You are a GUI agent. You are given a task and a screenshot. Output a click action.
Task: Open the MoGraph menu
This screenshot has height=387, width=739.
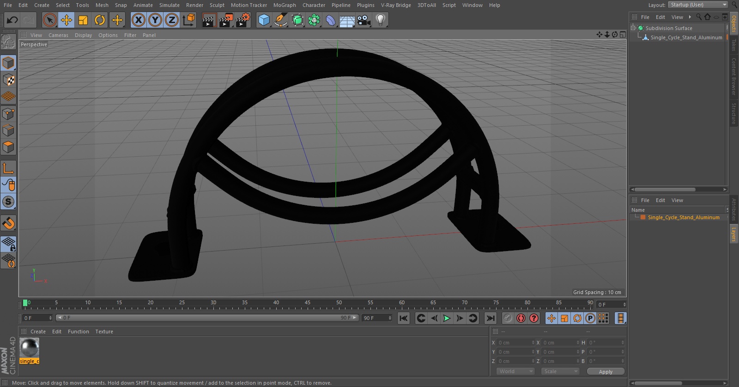point(285,5)
